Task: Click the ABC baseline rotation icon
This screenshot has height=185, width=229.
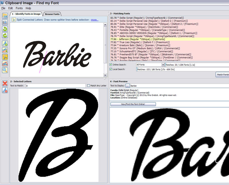Action: point(5,50)
